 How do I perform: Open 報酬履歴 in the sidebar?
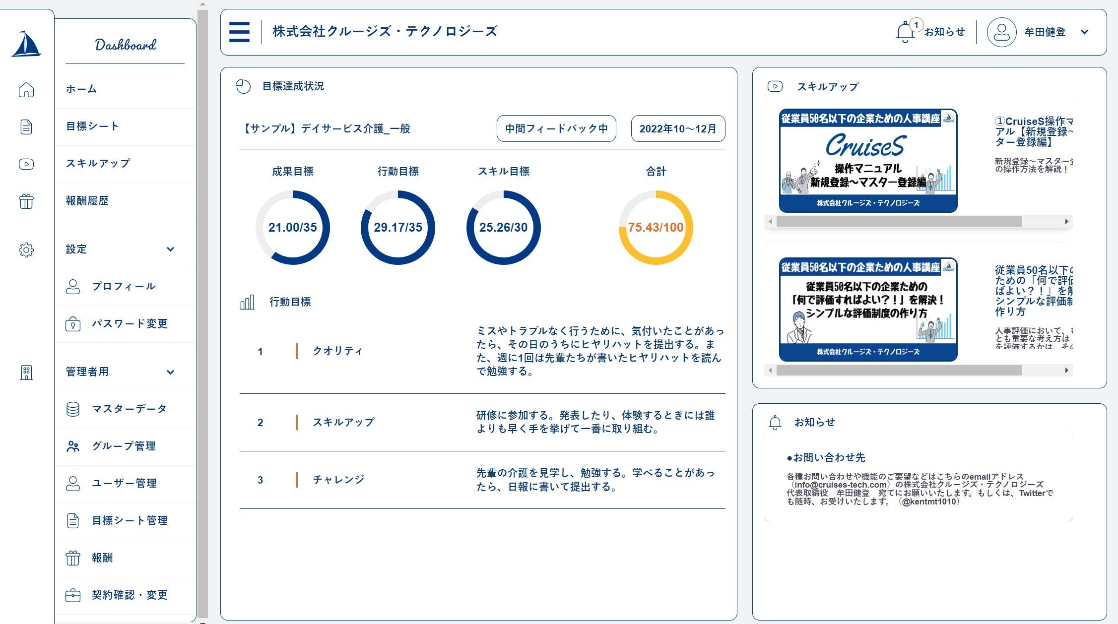[x=87, y=200]
